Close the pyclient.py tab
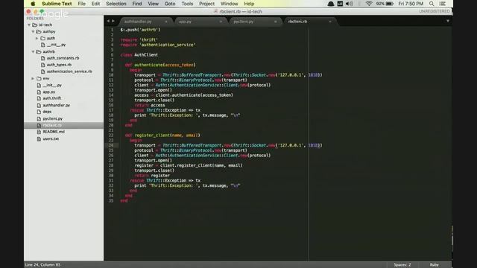477x268 pixels. [x=276, y=22]
